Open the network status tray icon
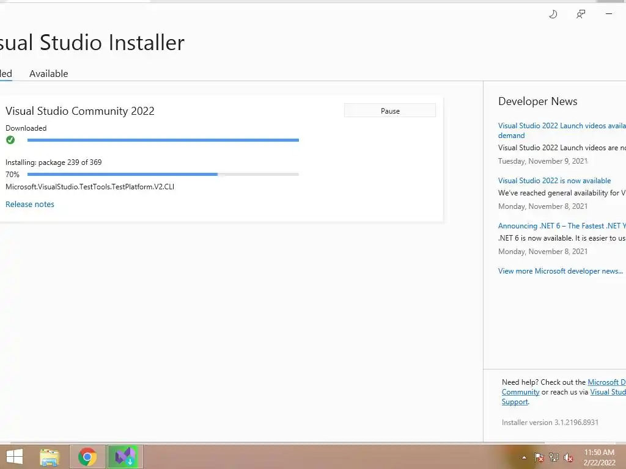Screen dimensions: 626x469 click(554, 457)
